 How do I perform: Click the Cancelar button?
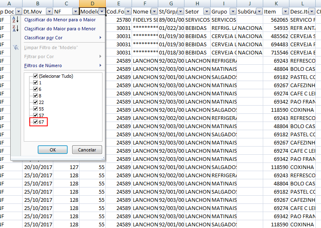click(x=87, y=150)
